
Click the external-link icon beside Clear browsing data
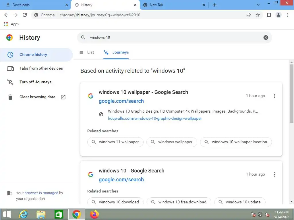(63, 97)
